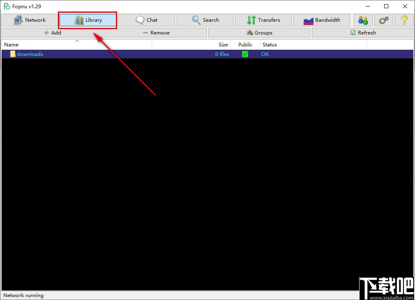The height and width of the screenshot is (300, 415).
Task: Click the Fopnu logo in the title bar
Action: (7, 6)
